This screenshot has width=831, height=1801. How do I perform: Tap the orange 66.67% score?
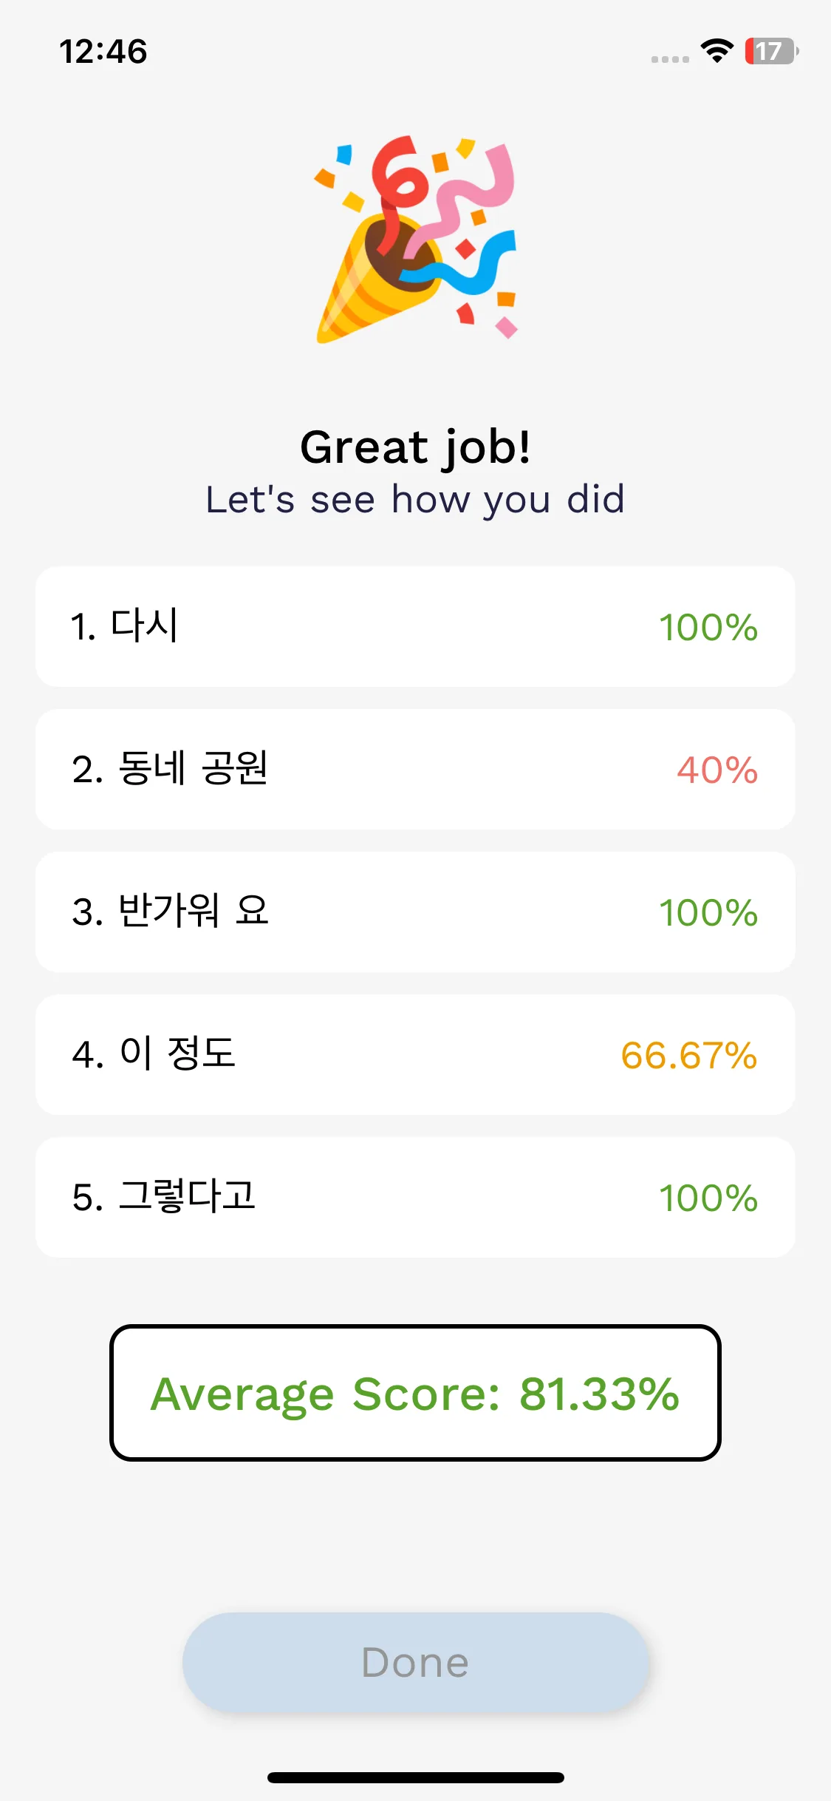click(x=689, y=1055)
